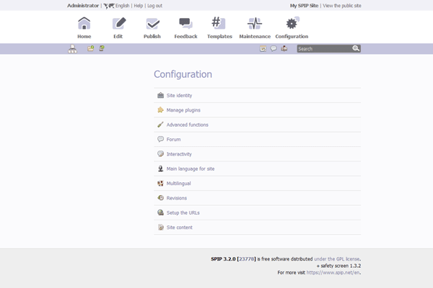Viewport: 433px width, 288px height.
Task: Open the English language selector
Action: 121,5
